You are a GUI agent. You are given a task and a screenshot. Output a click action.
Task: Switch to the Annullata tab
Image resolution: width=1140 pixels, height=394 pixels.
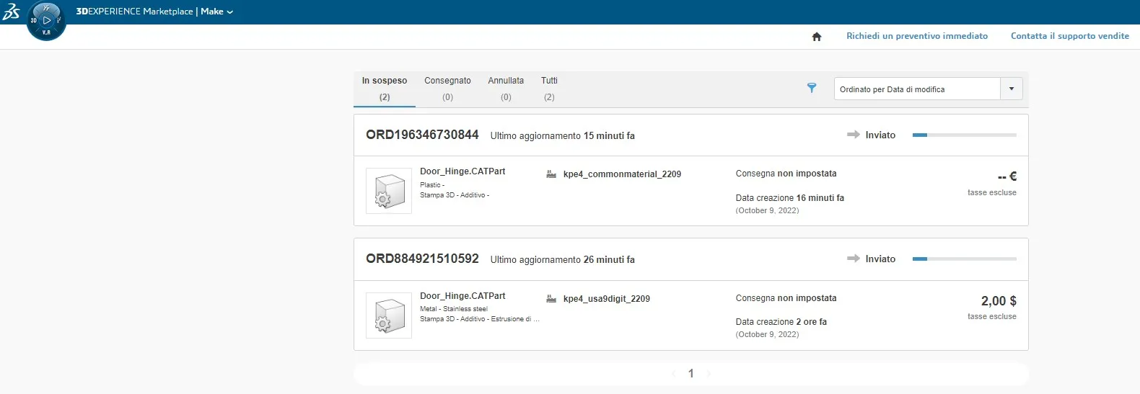point(506,88)
